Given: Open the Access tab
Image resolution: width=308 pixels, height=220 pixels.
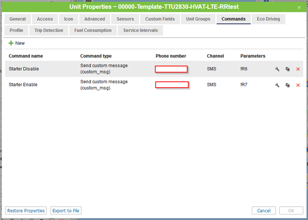Looking at the screenshot, I should coord(44,19).
